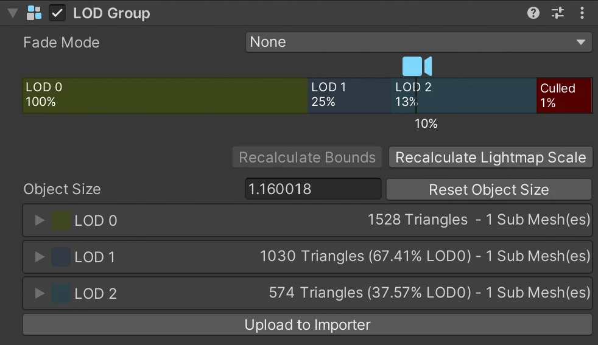Click Recalculate Lightmap Scale button

(490, 158)
